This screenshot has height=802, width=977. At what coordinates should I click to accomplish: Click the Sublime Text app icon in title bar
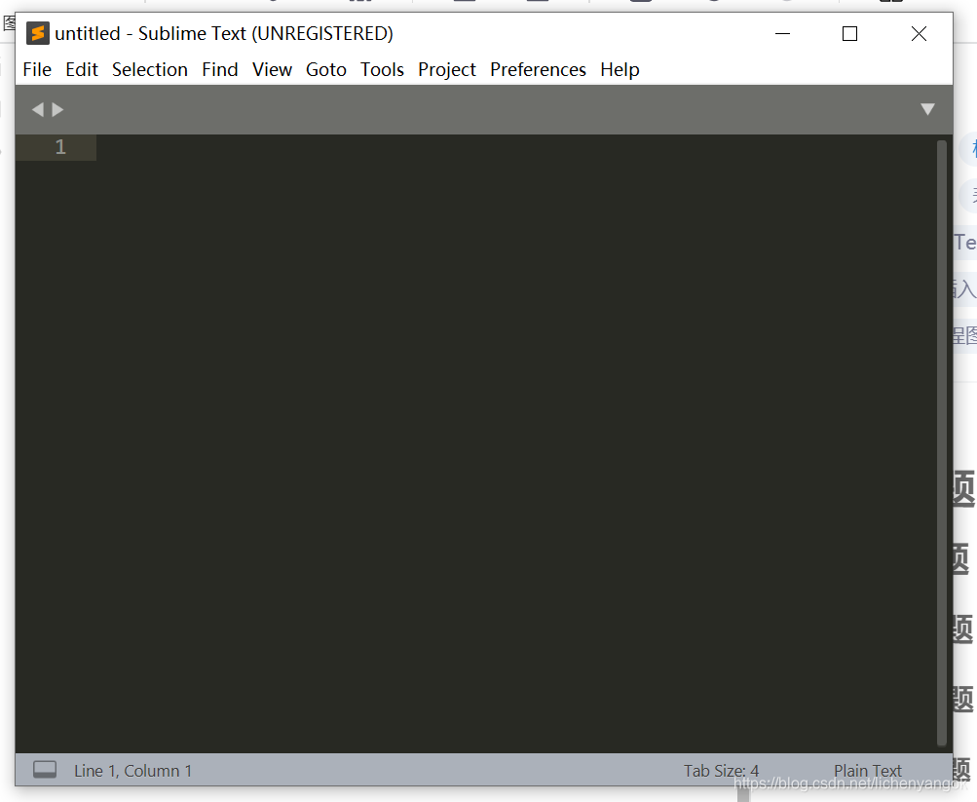(37, 33)
